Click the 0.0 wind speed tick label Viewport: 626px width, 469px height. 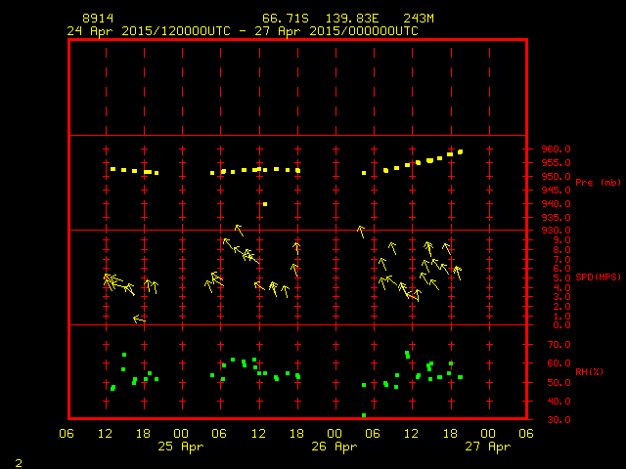[x=561, y=325]
